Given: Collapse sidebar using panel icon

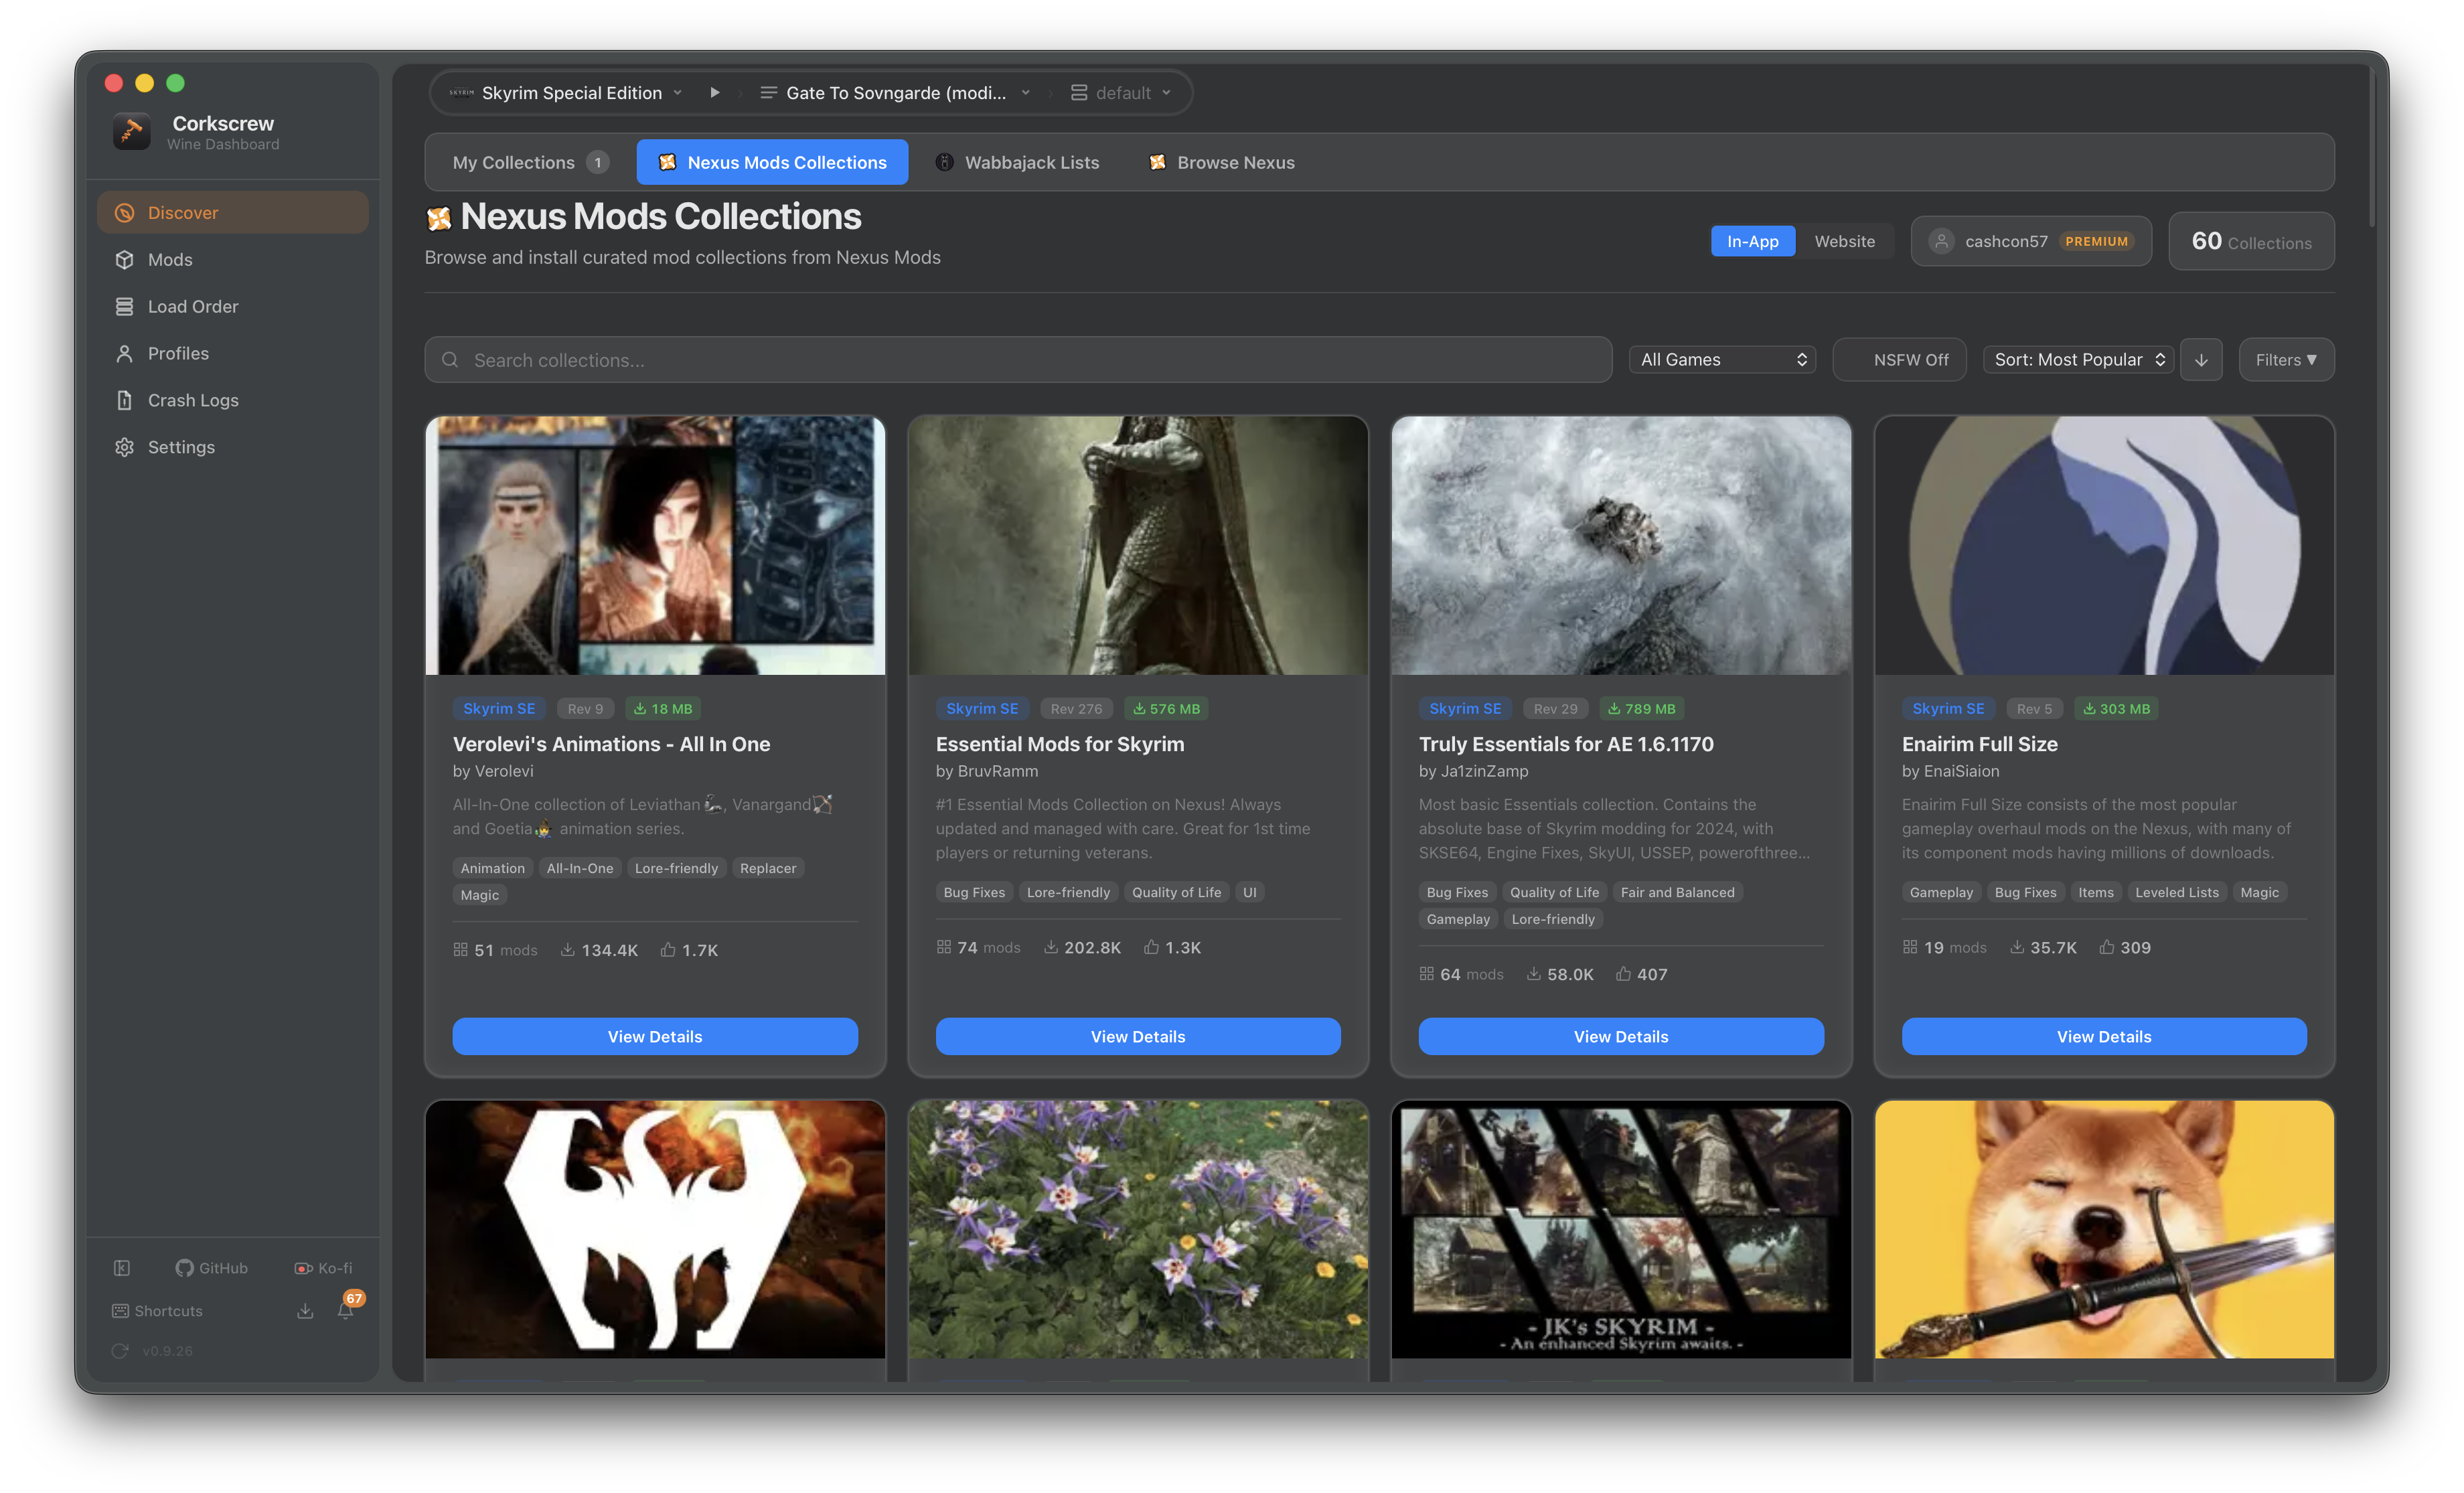Looking at the screenshot, I should tap(122, 1268).
